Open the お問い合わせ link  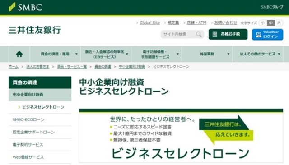click(x=225, y=23)
